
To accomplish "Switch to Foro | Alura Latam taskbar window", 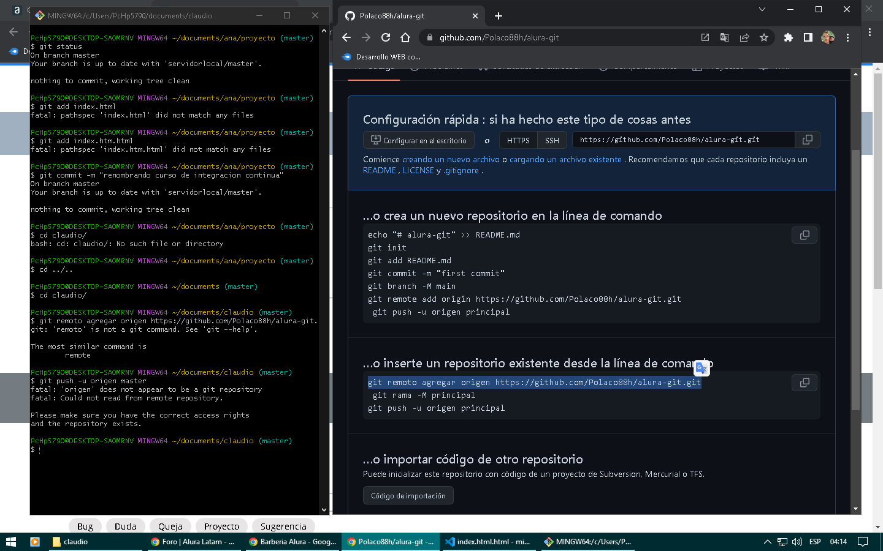I will [x=194, y=542].
